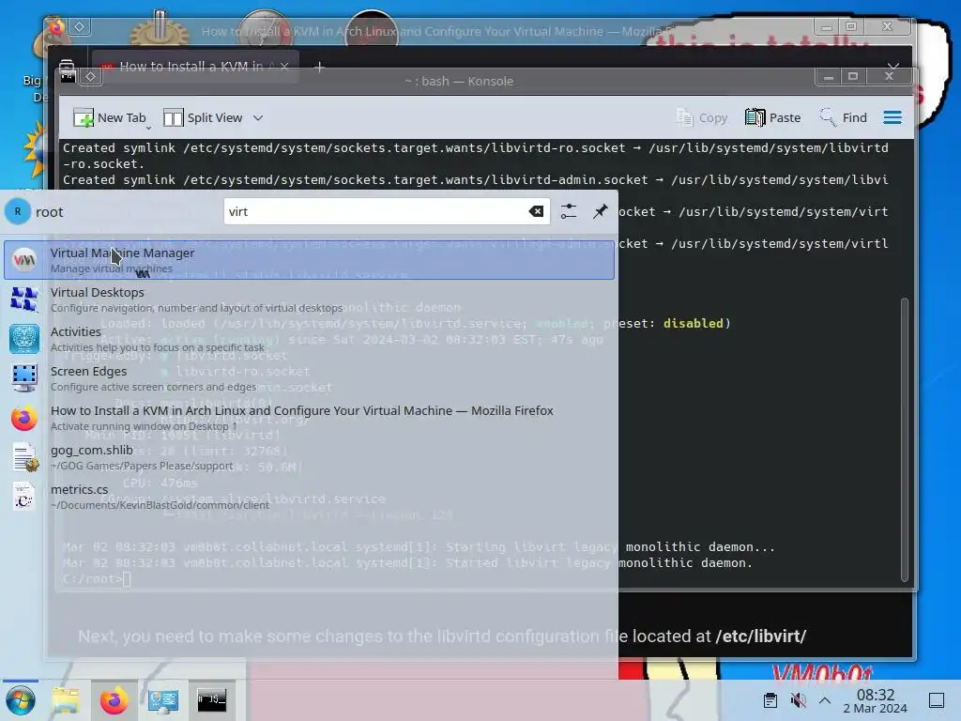Viewport: 961px width, 721px height.
Task: Click '/etc/libvirt/' text in Firefox article
Action: click(760, 637)
